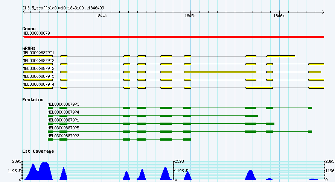Click the Genes track heading
This screenshot has height=182, width=335.
(x=29, y=29)
